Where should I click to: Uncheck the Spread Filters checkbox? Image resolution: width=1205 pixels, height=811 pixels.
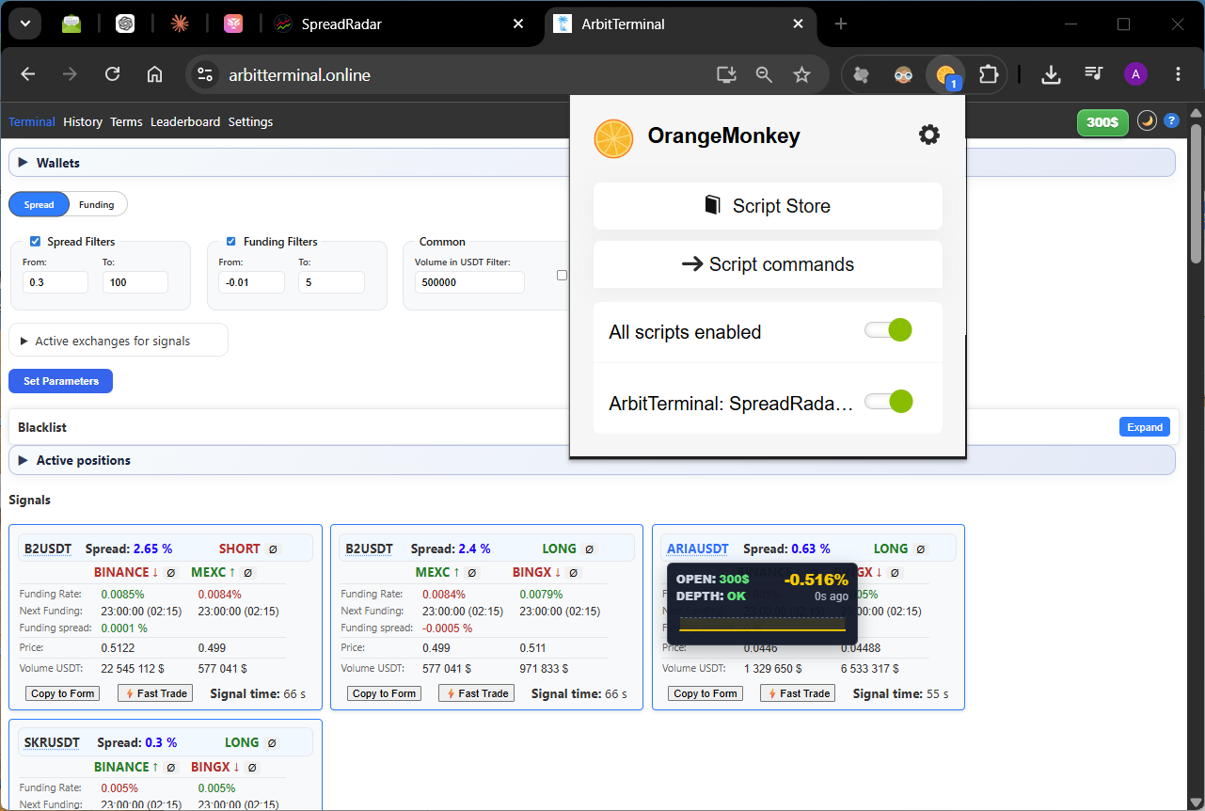[x=36, y=241]
